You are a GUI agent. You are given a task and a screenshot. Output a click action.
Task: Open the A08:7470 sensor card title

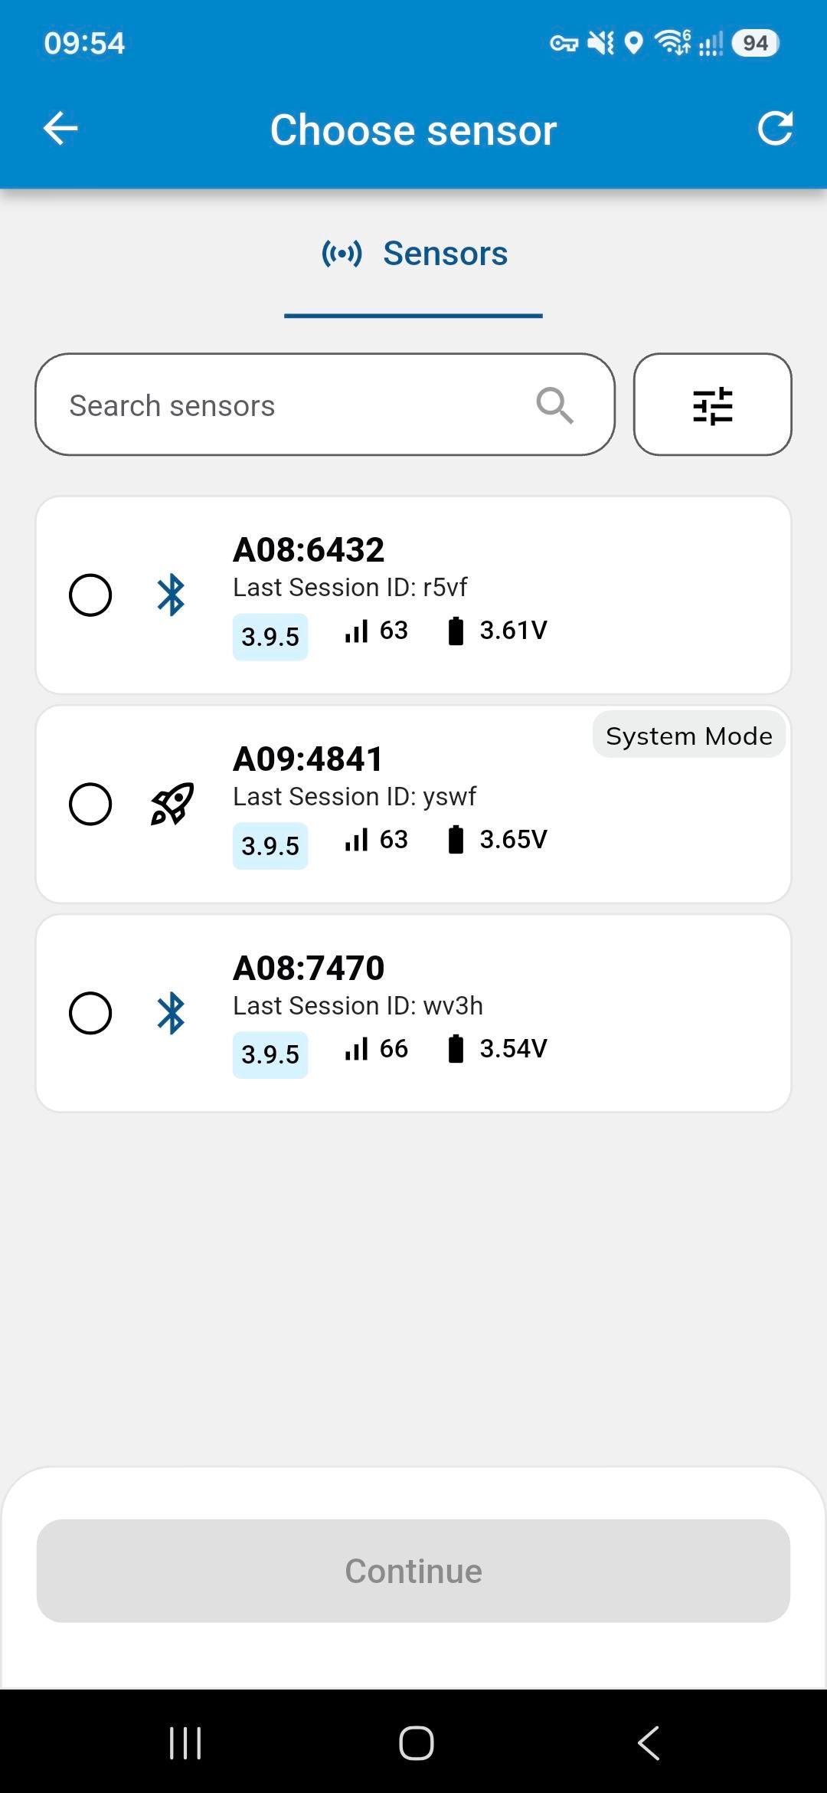click(309, 968)
